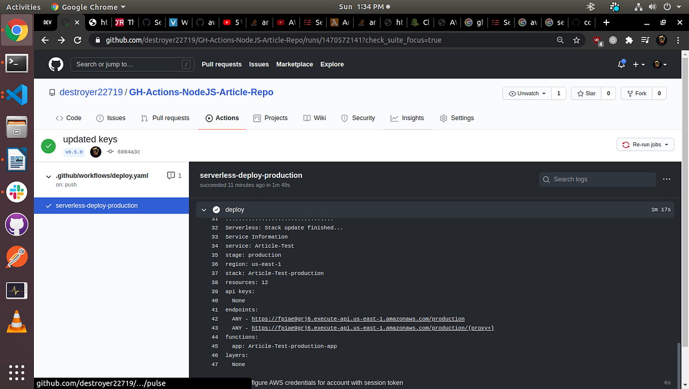Screen dimensions: 689x389
Task: Click the GitHub octocat logo
Action: click(x=56, y=64)
